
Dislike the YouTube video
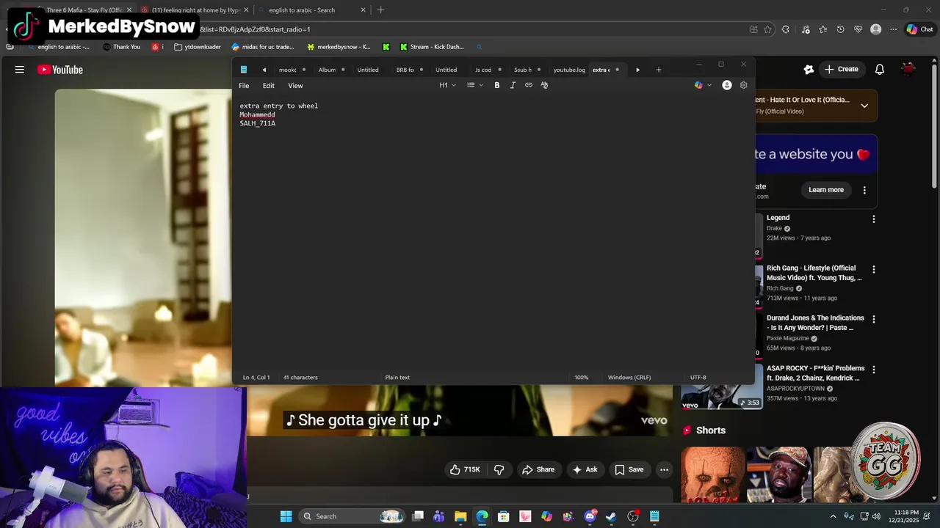[499, 469]
